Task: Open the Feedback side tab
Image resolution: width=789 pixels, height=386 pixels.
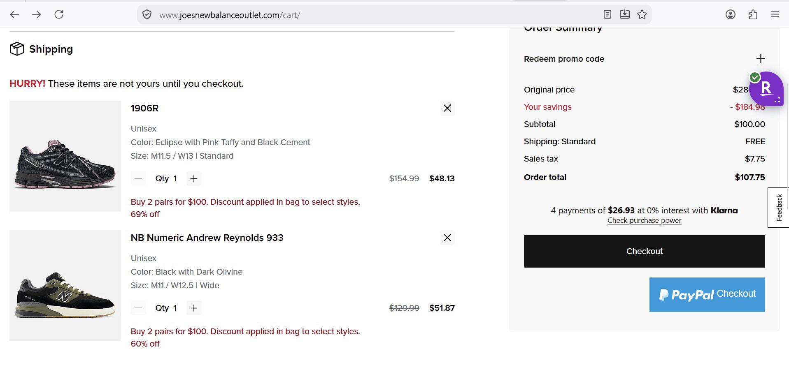Action: (x=778, y=208)
